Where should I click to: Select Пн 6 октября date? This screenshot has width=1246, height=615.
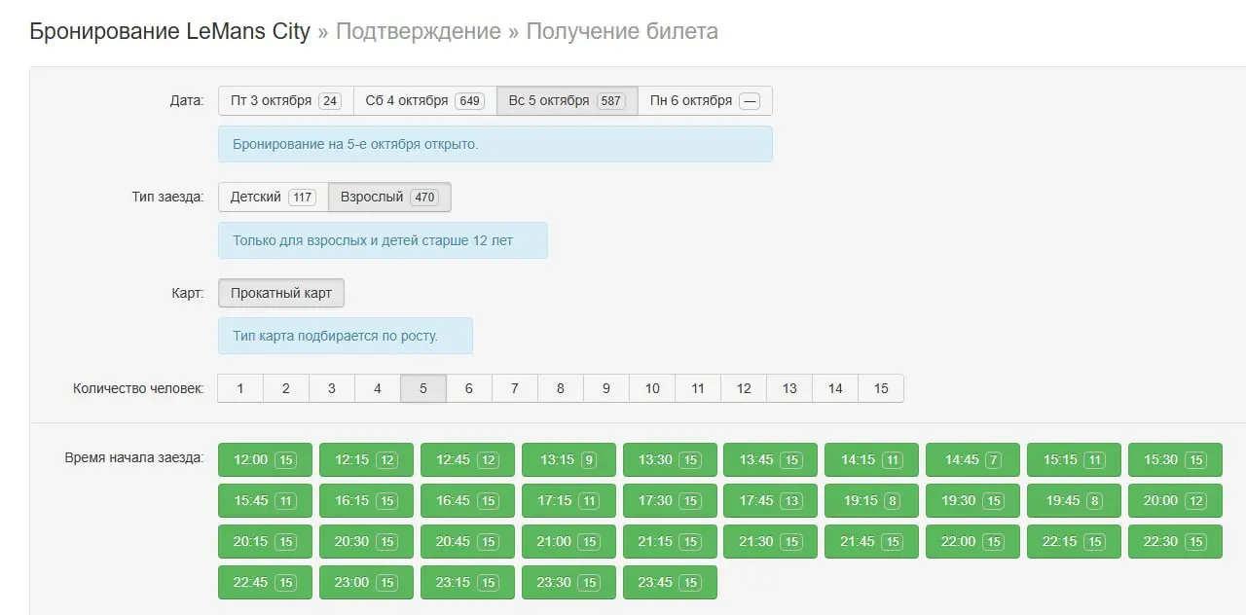pyautogui.click(x=705, y=101)
